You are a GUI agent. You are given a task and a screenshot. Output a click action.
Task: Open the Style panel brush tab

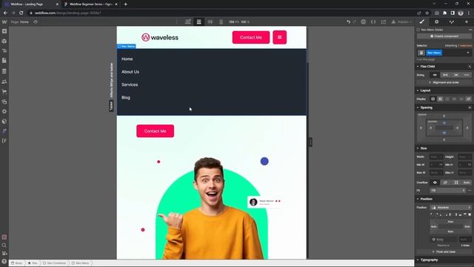422,22
